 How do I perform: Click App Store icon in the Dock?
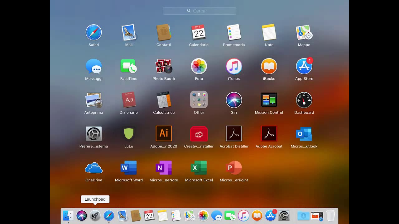coord(271,215)
